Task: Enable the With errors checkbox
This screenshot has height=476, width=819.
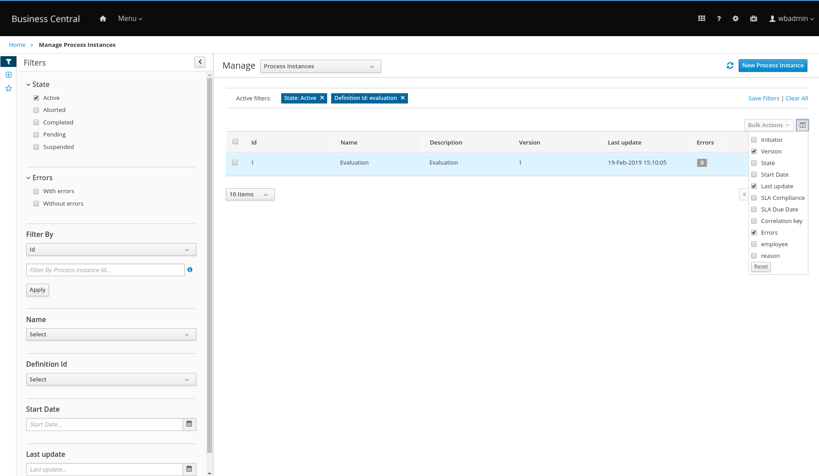Action: [x=36, y=191]
